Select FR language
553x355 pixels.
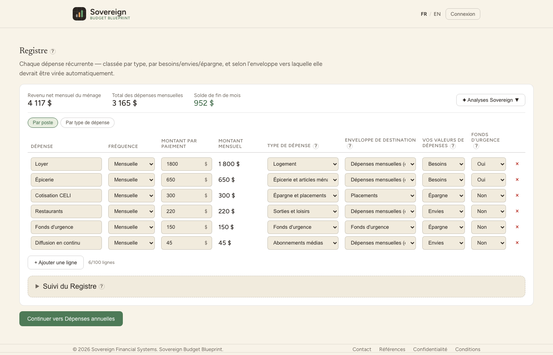pos(424,14)
